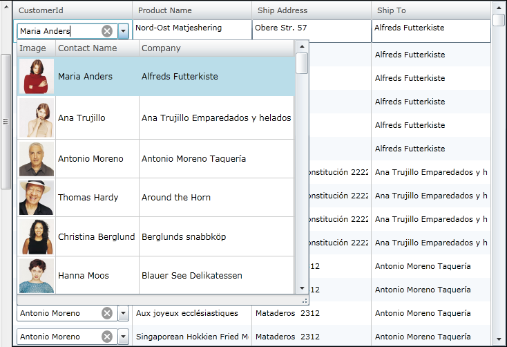Screen dimensions: 507x347
Task: Click Contact Name header in dropdown
Action: (x=87, y=48)
